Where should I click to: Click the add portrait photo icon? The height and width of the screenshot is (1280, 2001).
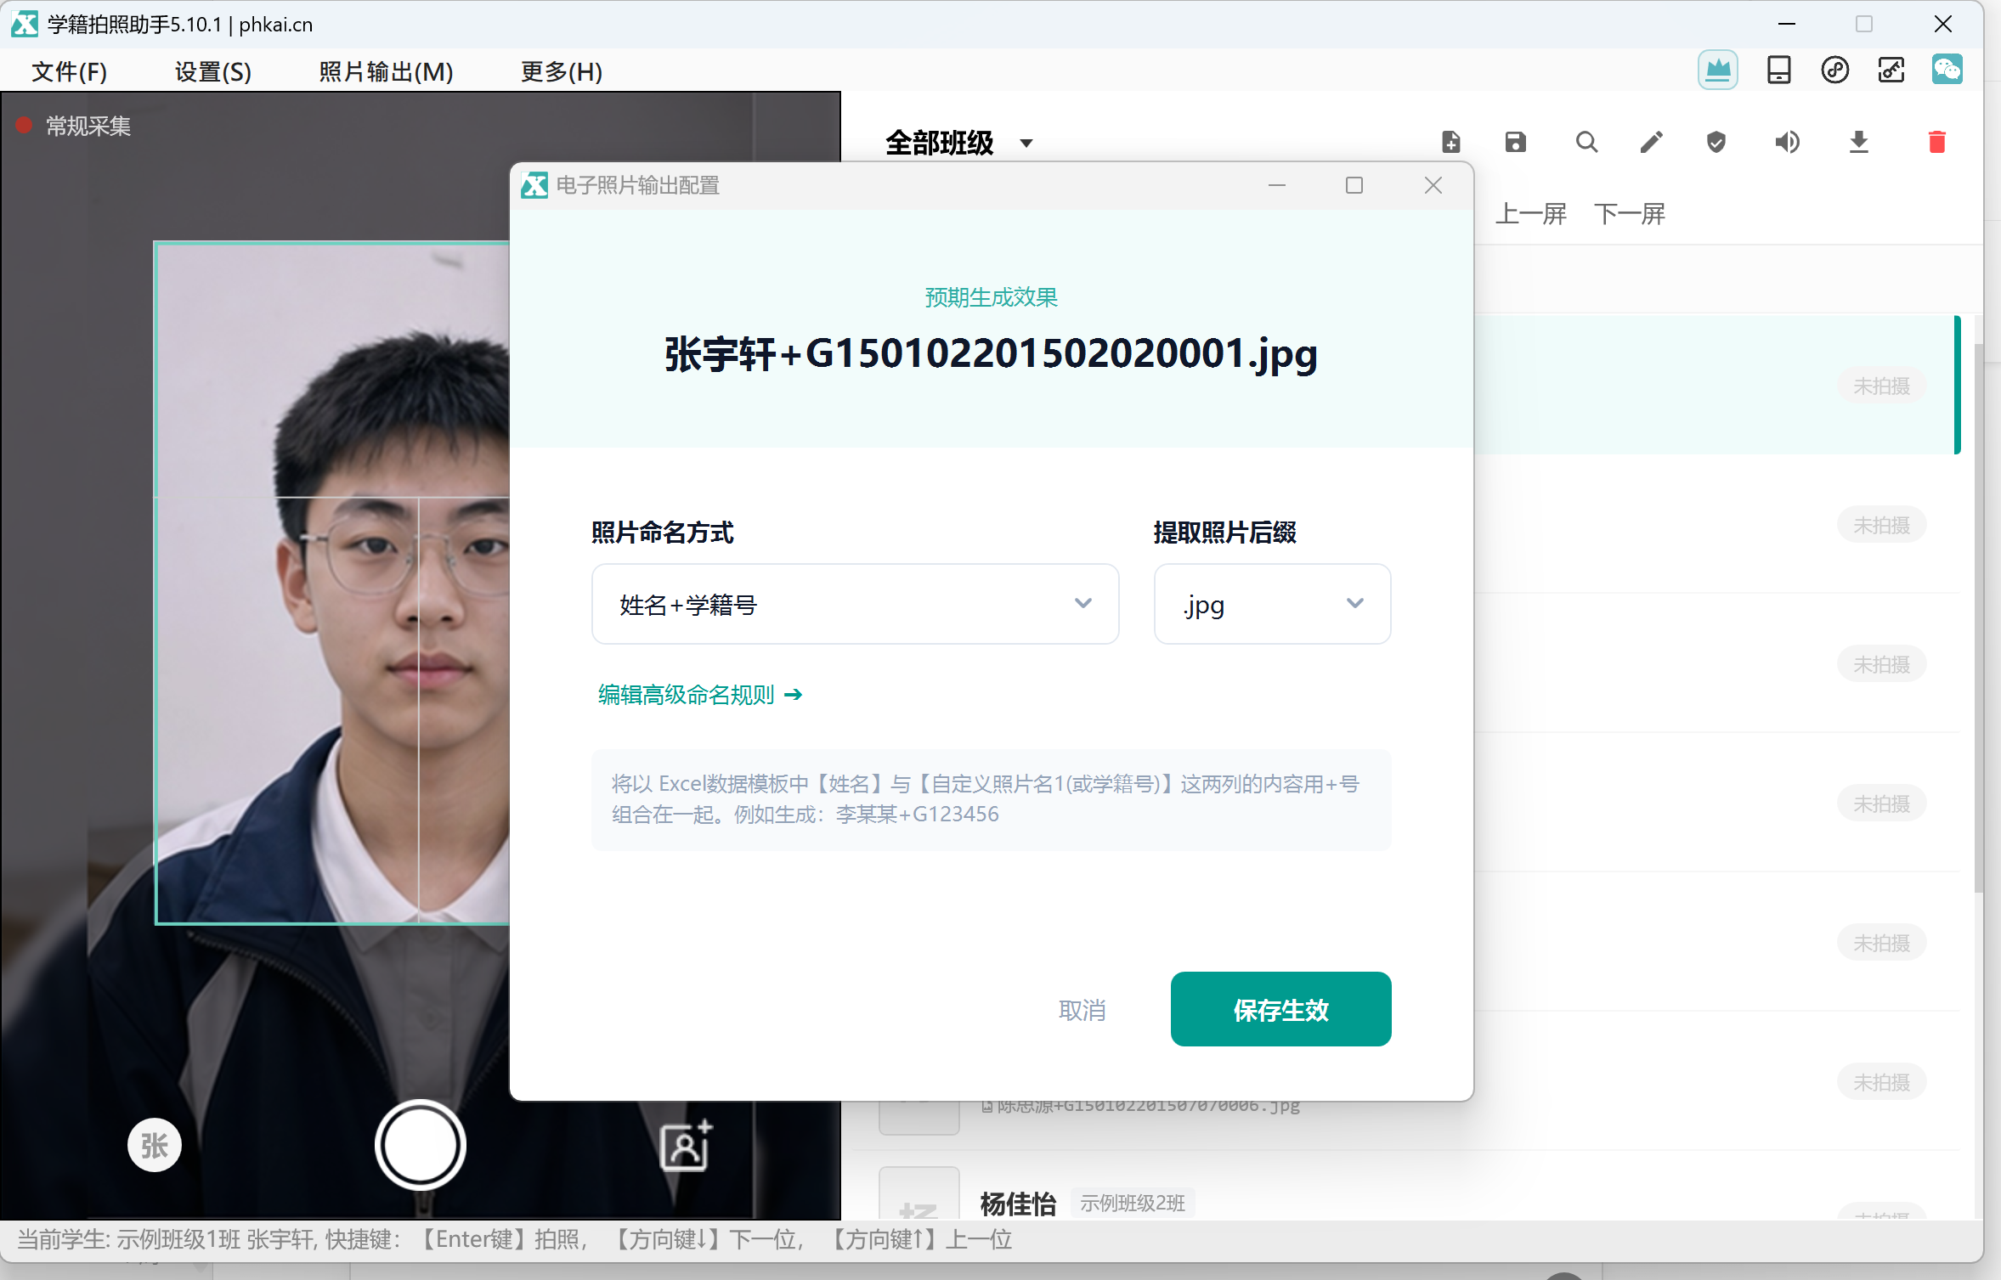686,1145
